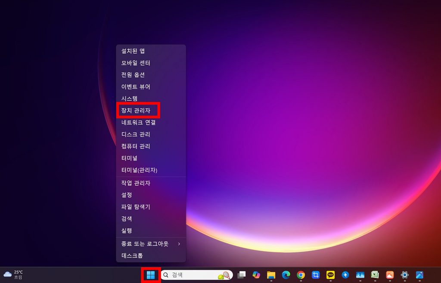441x283 pixels.
Task: Open Task View from the taskbar
Action: tap(241, 275)
